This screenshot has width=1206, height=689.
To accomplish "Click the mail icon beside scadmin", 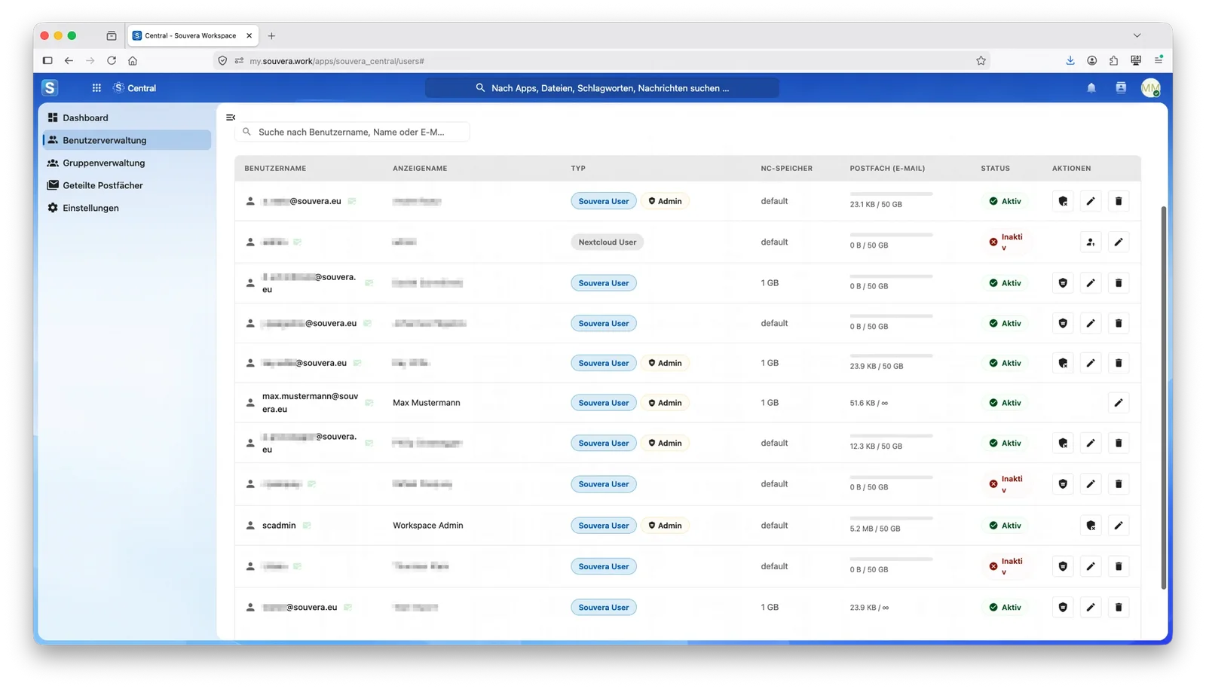I will coord(307,526).
